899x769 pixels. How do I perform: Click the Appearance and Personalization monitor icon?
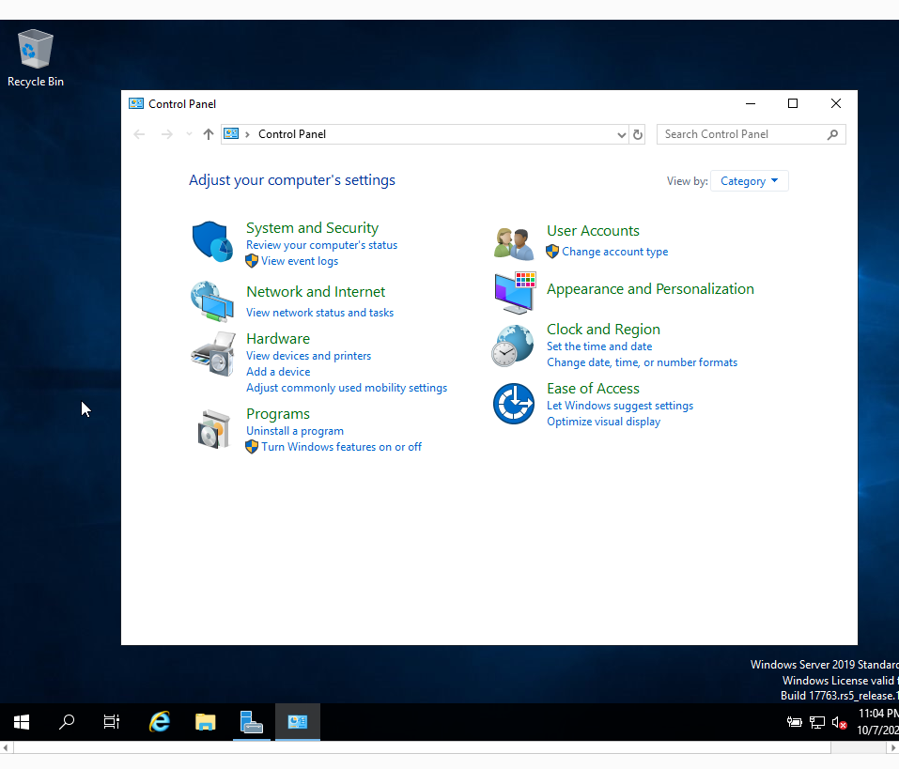pos(515,293)
